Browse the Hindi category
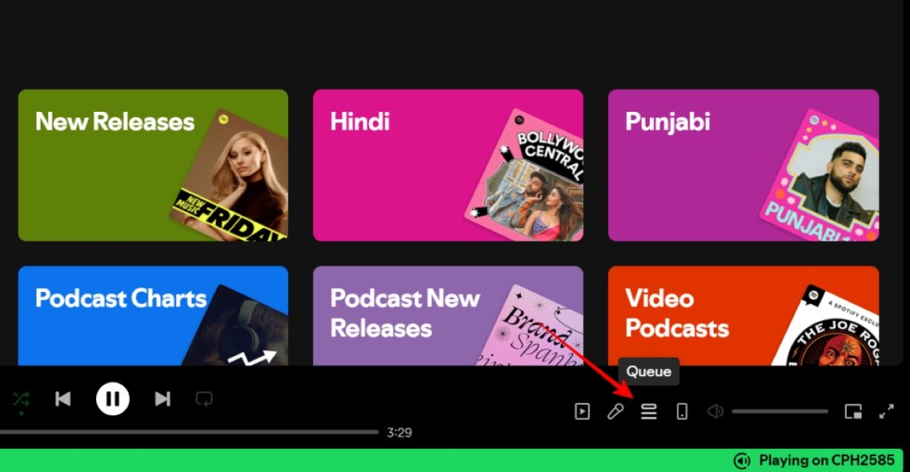The width and height of the screenshot is (910, 472). (x=448, y=165)
